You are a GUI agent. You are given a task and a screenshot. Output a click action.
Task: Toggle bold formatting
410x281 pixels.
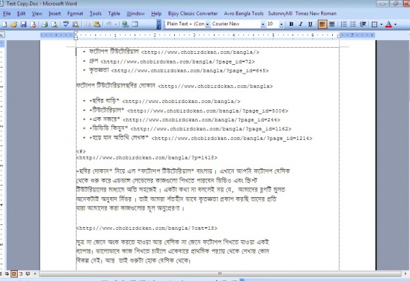(291, 25)
